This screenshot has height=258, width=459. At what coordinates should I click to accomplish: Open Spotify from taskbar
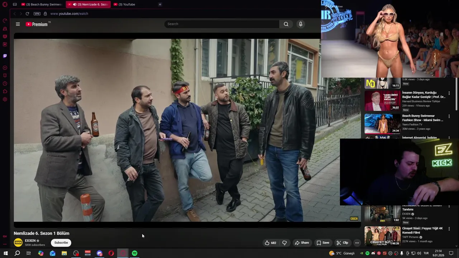click(134, 253)
